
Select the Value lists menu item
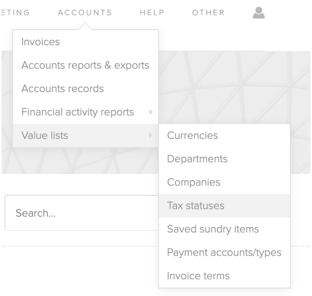point(85,135)
